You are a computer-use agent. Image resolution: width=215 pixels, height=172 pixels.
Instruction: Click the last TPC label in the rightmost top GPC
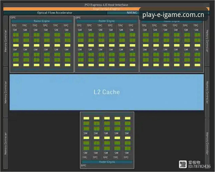click(x=196, y=26)
